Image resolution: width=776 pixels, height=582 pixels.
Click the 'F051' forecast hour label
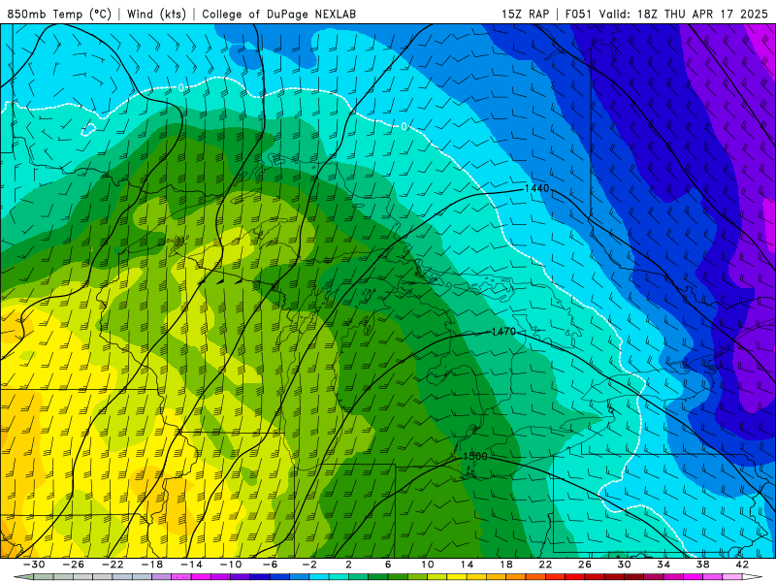(578, 14)
